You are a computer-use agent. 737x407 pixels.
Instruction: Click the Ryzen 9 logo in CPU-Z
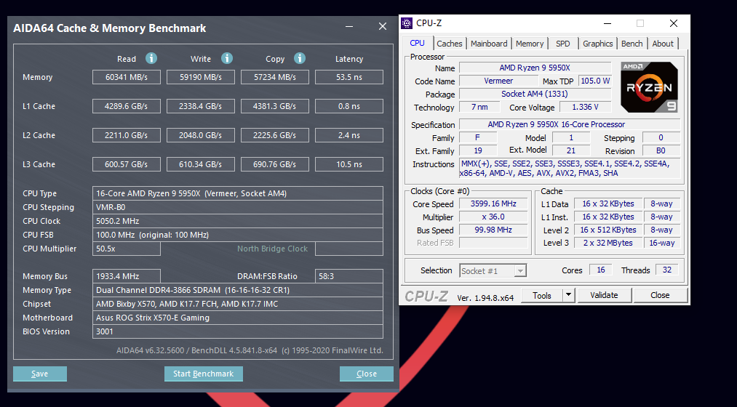pyautogui.click(x=649, y=87)
